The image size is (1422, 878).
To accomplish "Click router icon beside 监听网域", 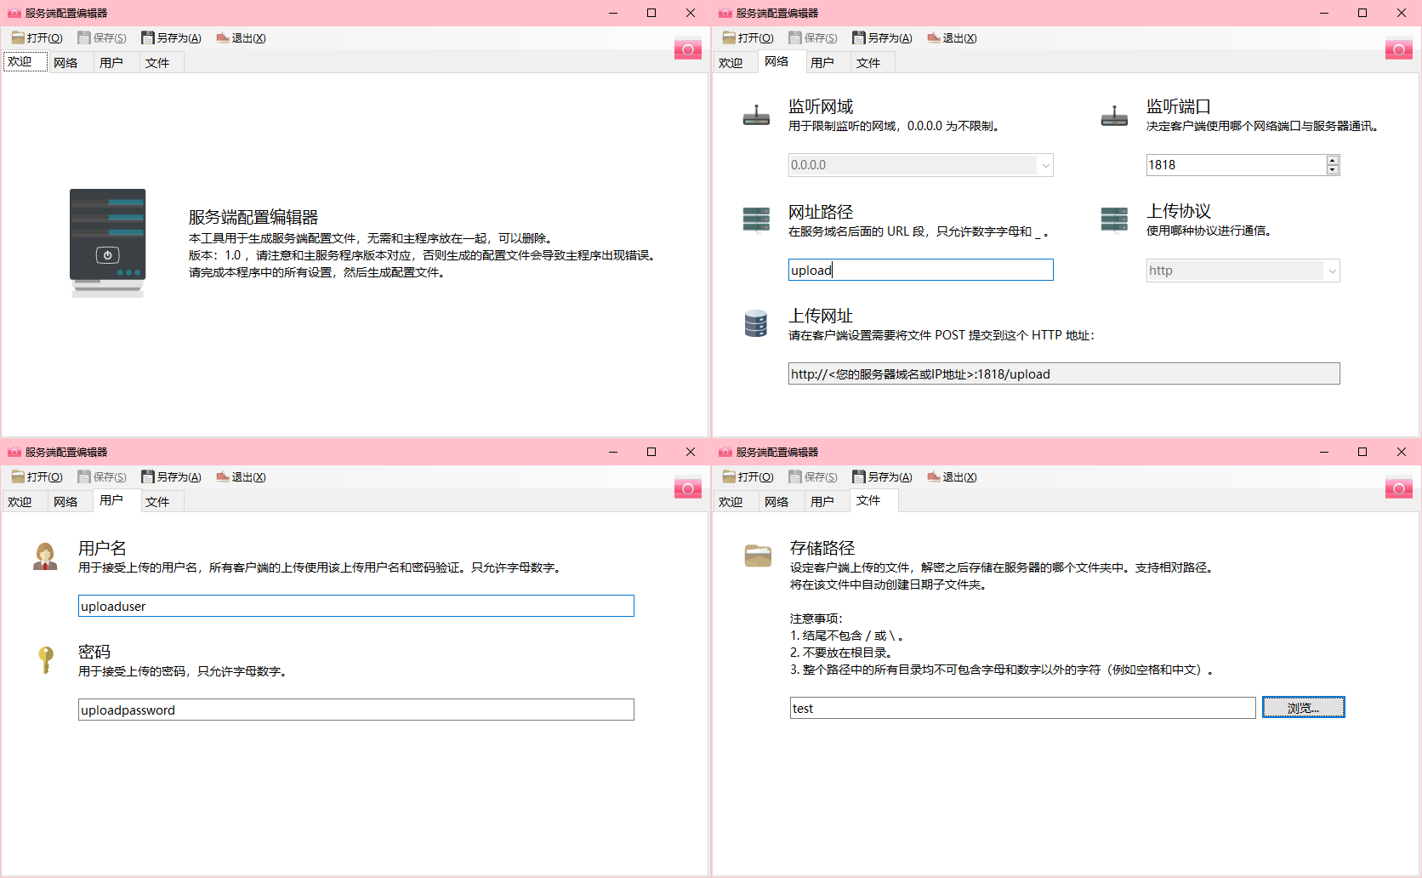I will coord(756,116).
